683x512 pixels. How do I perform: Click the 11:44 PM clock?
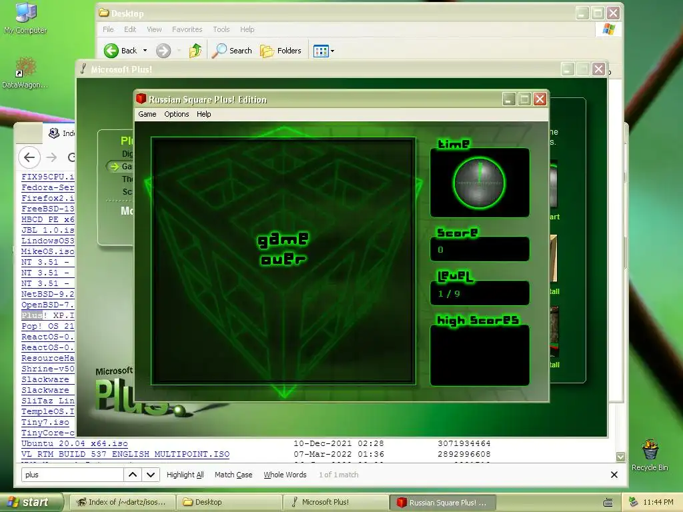658,502
